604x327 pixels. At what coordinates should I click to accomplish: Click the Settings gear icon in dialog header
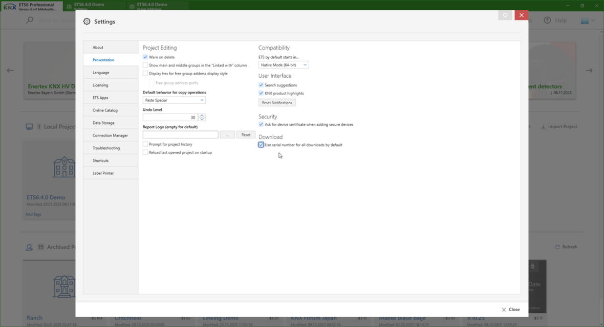coord(87,21)
